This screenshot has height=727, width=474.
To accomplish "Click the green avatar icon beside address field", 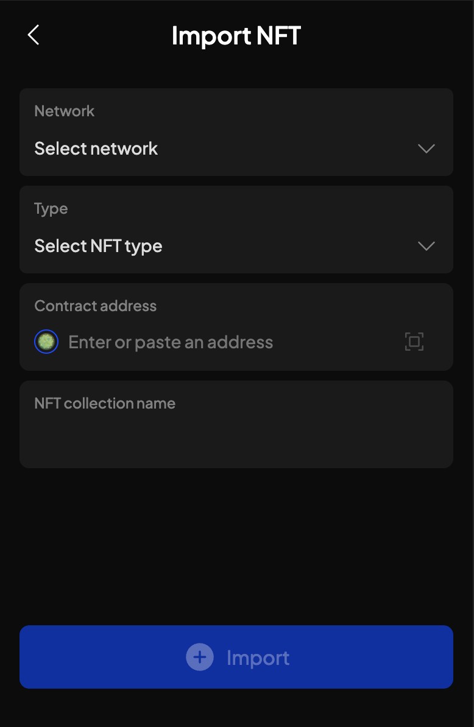I will [46, 342].
